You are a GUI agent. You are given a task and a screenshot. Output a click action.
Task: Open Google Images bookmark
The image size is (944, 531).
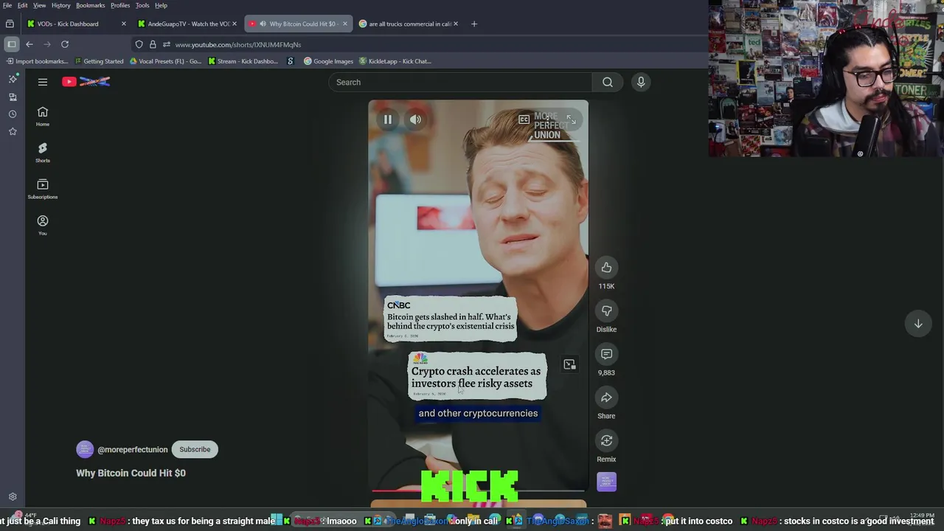(x=328, y=61)
